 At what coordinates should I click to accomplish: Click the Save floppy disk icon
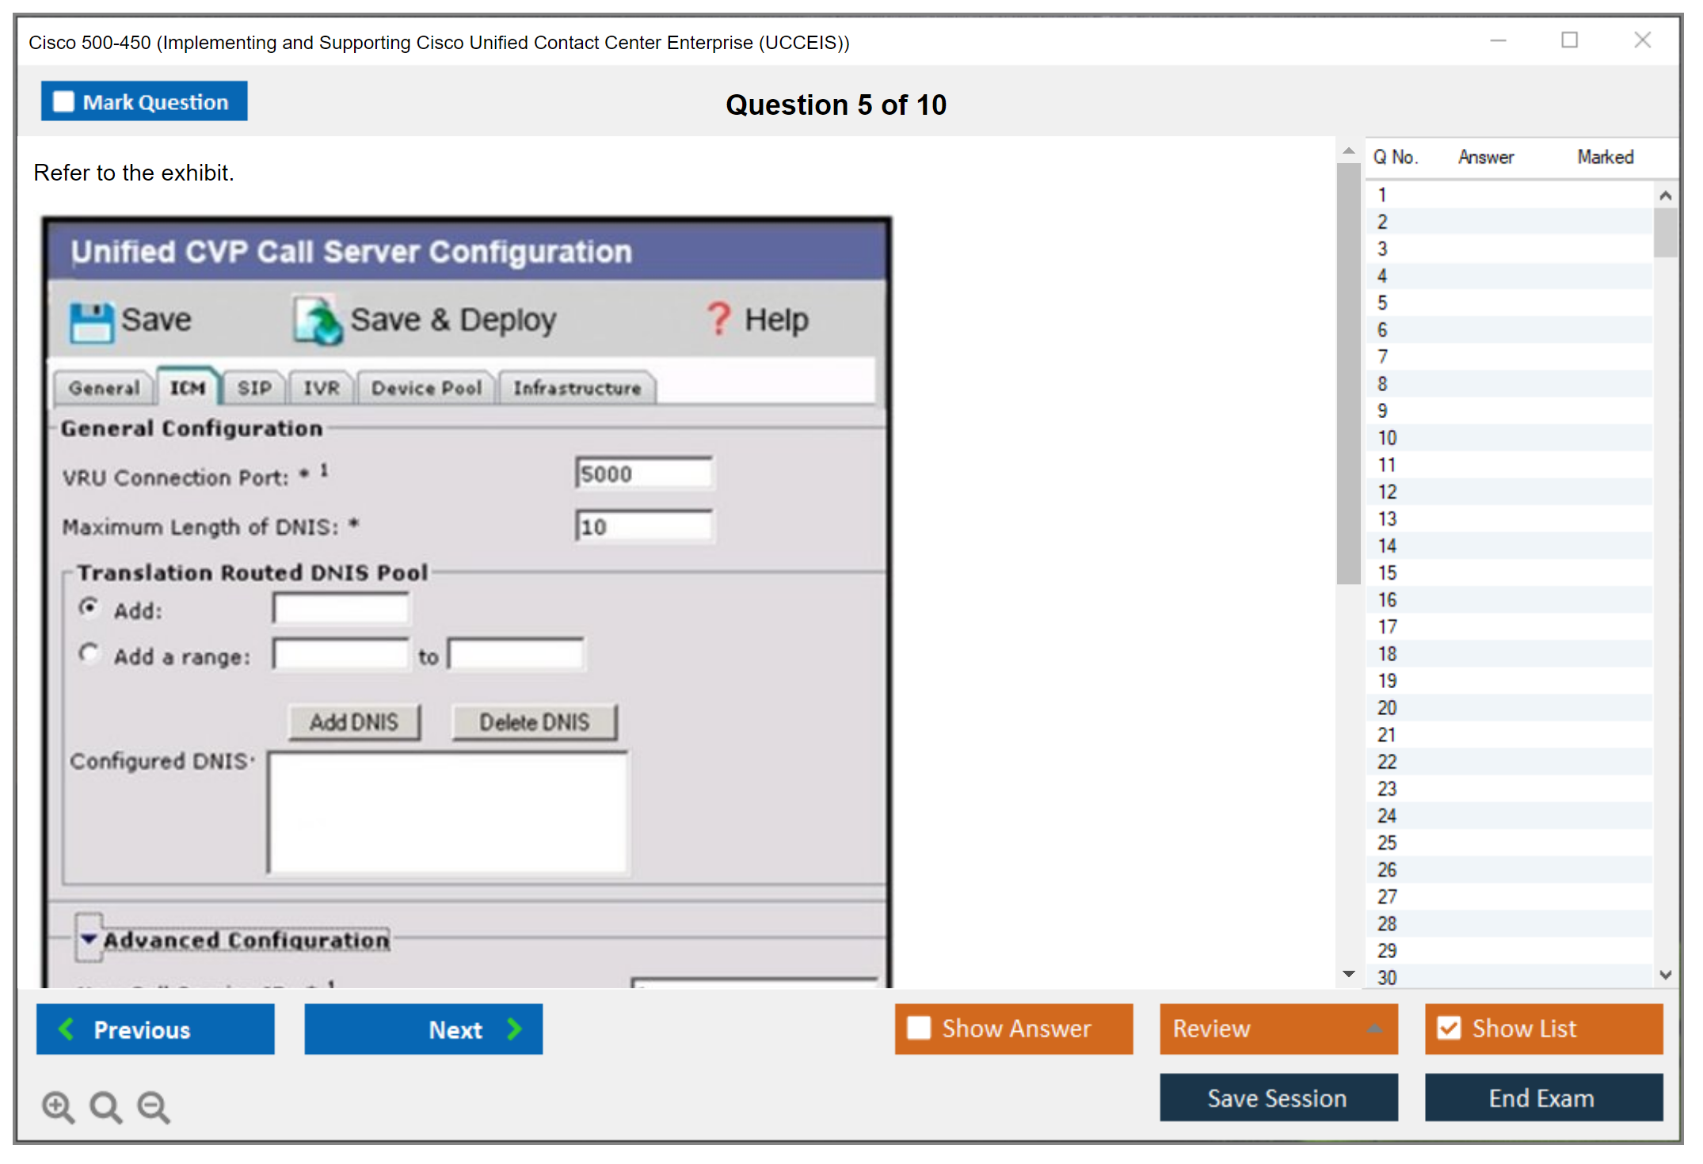(91, 321)
